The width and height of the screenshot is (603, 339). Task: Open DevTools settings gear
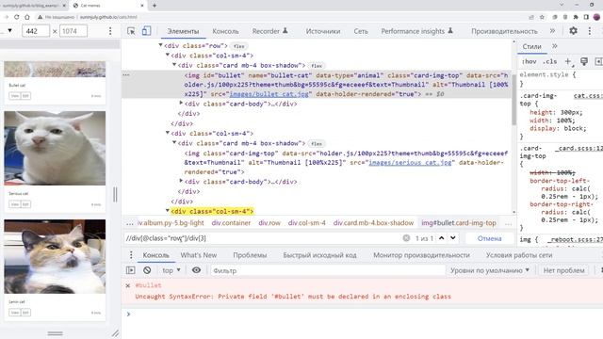[x=573, y=31]
